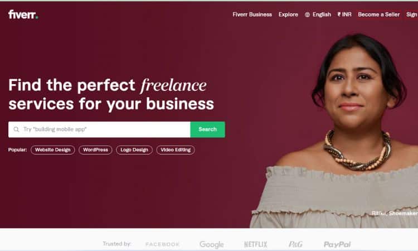
Task: Click the Google logo in Trusted by
Action: coord(211,244)
